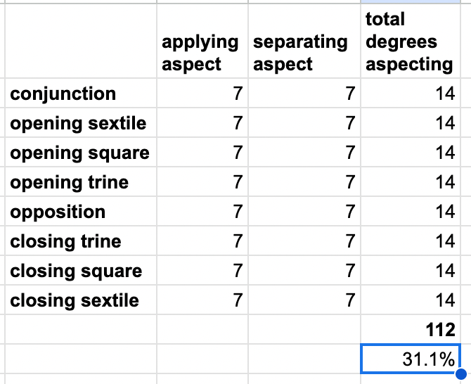Click the opening sextile label cell

(x=82, y=123)
